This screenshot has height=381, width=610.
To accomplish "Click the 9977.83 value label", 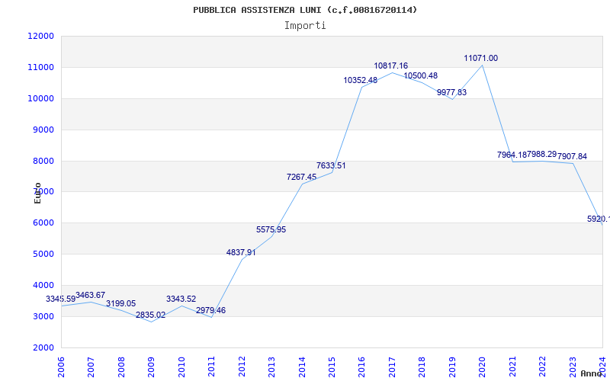I will click(451, 93).
